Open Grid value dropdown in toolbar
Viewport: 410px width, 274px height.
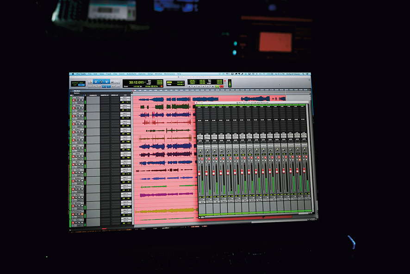[x=183, y=82]
